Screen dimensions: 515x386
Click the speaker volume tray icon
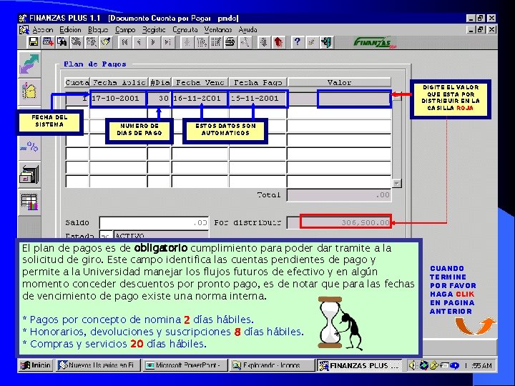tap(412, 365)
